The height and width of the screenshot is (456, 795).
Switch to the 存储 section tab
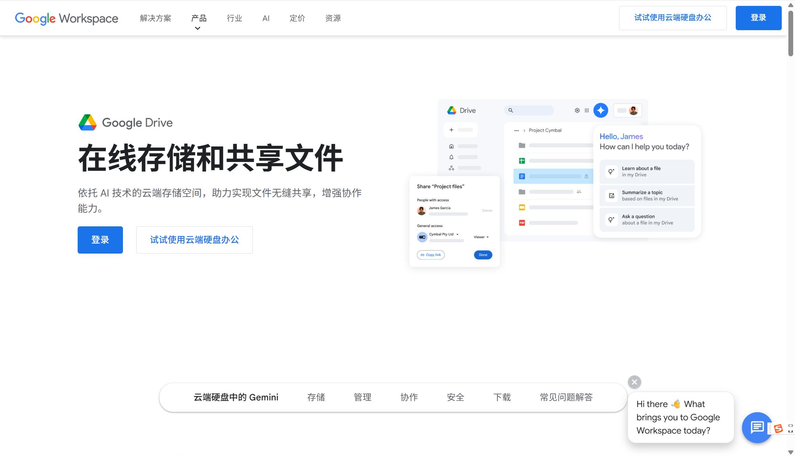pyautogui.click(x=316, y=397)
